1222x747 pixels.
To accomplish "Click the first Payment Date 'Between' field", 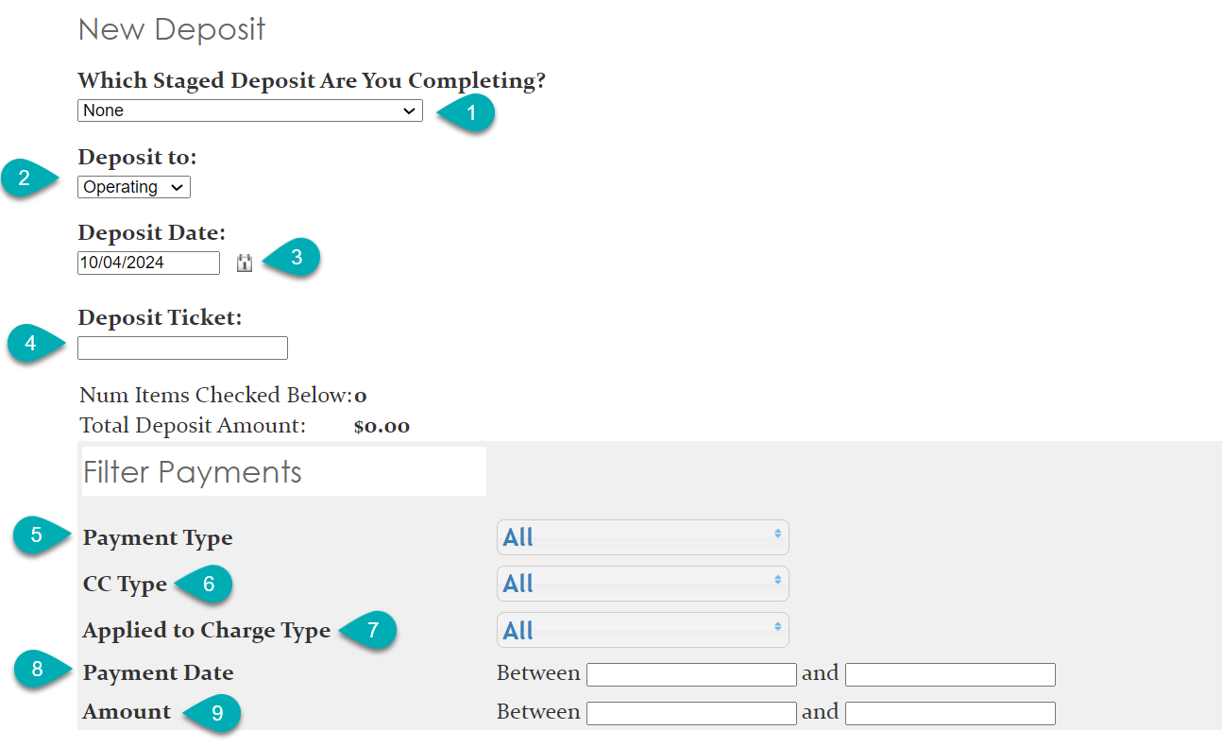I will tap(691, 673).
